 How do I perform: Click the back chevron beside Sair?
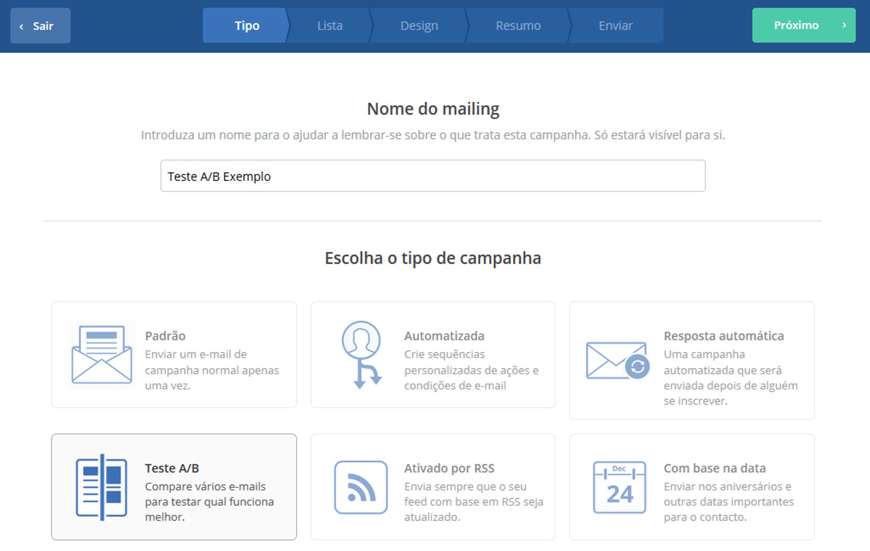click(21, 27)
